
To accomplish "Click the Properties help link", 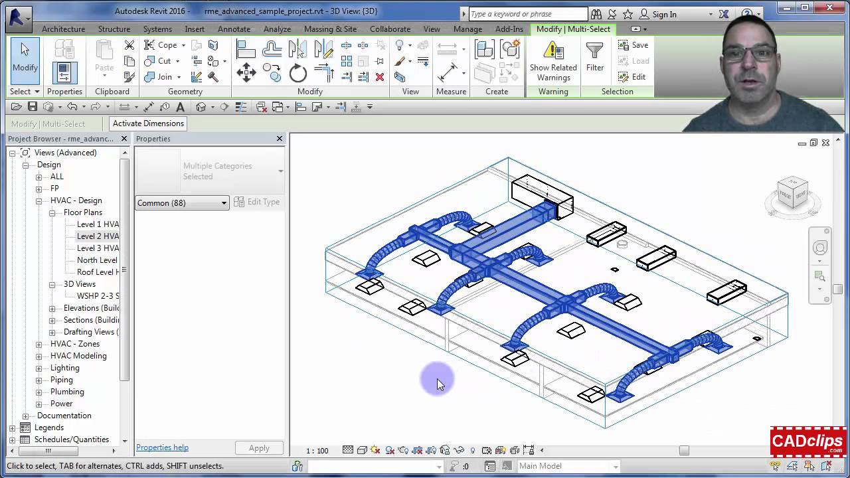I will pos(162,447).
